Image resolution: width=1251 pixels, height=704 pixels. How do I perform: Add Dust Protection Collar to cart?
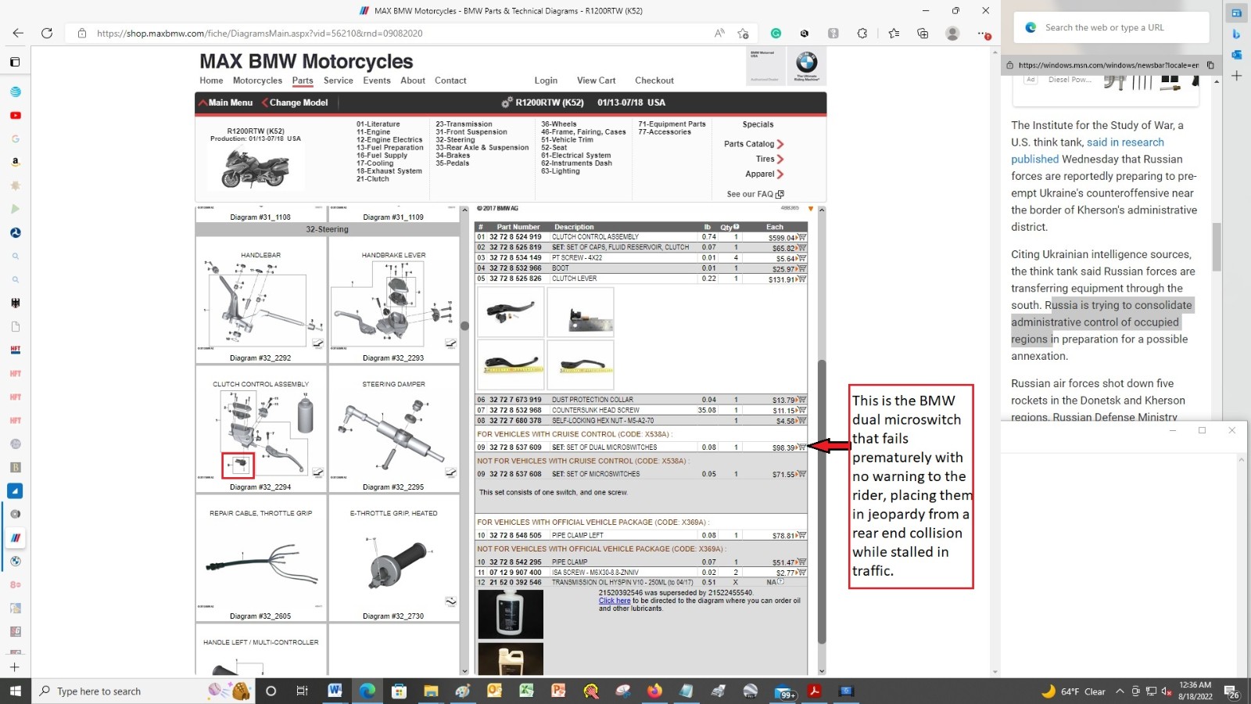point(801,400)
